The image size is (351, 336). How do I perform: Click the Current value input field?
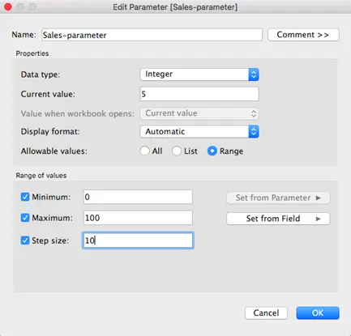199,94
